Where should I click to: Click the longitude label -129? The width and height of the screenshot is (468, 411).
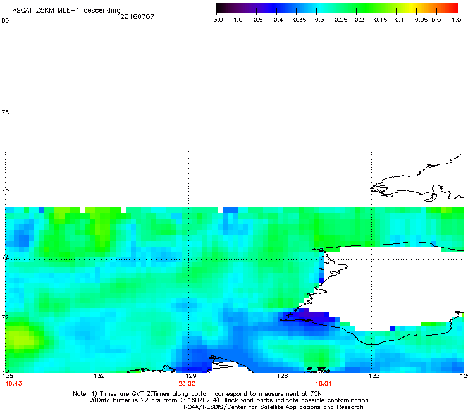pos(188,376)
